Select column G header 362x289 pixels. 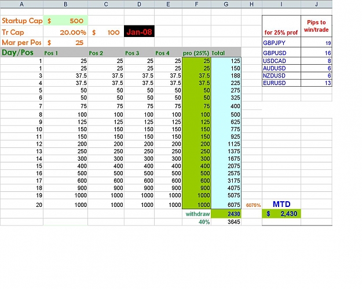click(x=226, y=4)
